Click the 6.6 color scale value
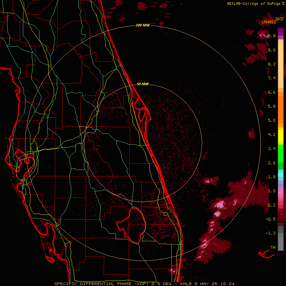This screenshot has width=286, height=286. (x=272, y=92)
